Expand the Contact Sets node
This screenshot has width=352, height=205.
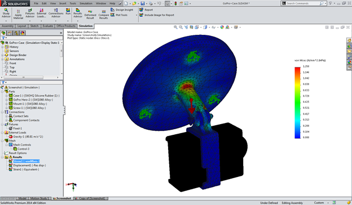tap(7, 116)
